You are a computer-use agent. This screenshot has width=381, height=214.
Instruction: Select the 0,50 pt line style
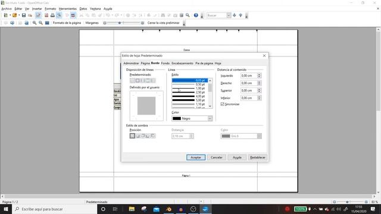(189, 84)
